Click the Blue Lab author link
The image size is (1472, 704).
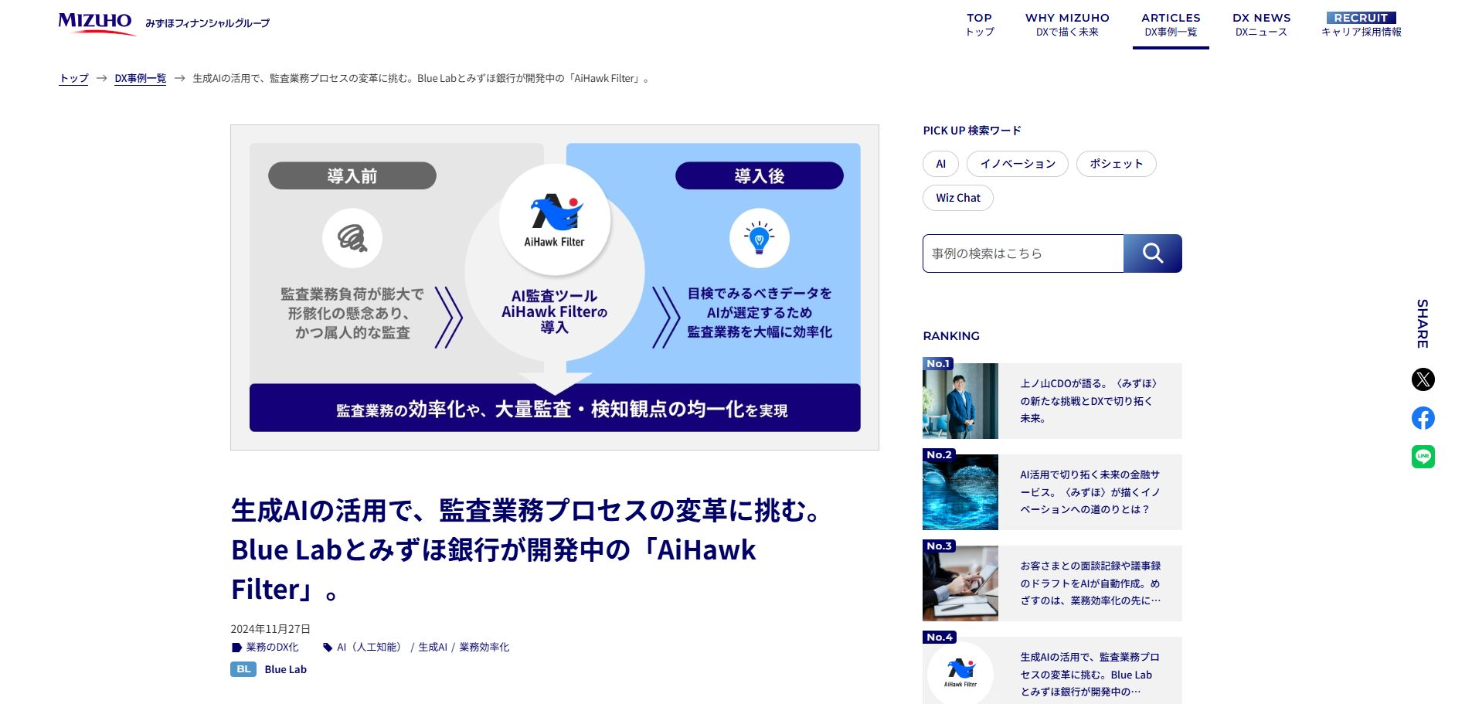285,669
